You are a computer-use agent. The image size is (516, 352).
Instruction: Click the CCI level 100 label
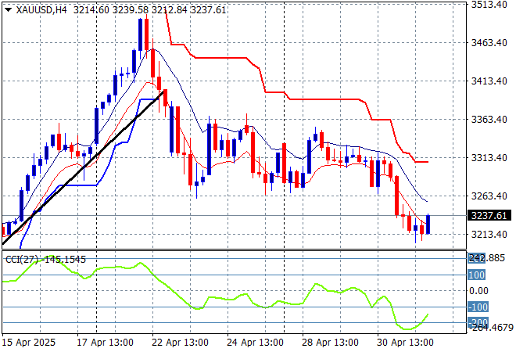click(x=476, y=275)
